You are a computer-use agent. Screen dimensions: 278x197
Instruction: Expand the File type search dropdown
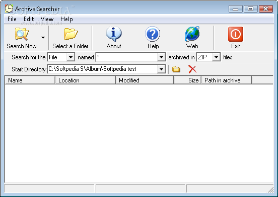(71, 57)
